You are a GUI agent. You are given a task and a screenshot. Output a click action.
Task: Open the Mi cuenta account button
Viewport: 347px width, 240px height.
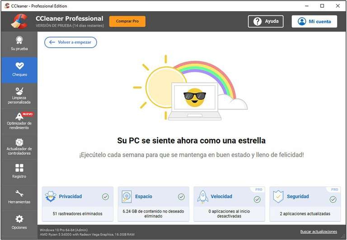(x=314, y=22)
